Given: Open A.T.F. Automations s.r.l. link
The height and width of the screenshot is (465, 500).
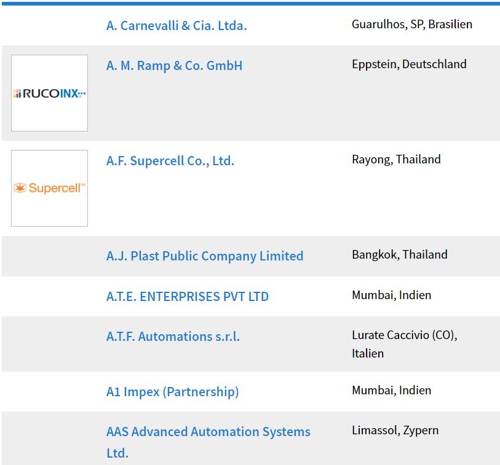Looking at the screenshot, I should (x=173, y=337).
